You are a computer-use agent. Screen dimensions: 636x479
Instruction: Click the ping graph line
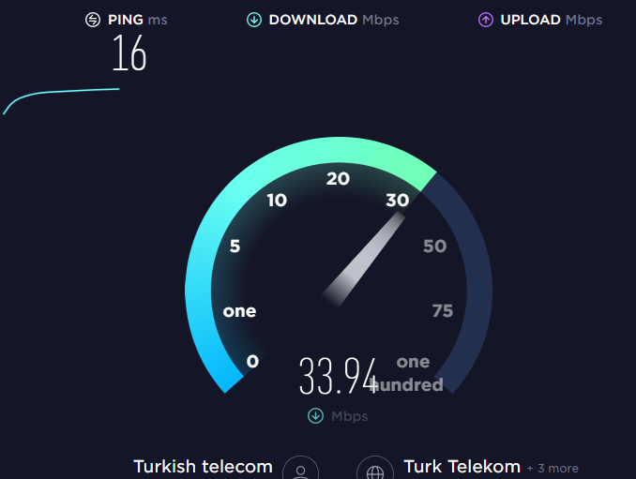61,99
